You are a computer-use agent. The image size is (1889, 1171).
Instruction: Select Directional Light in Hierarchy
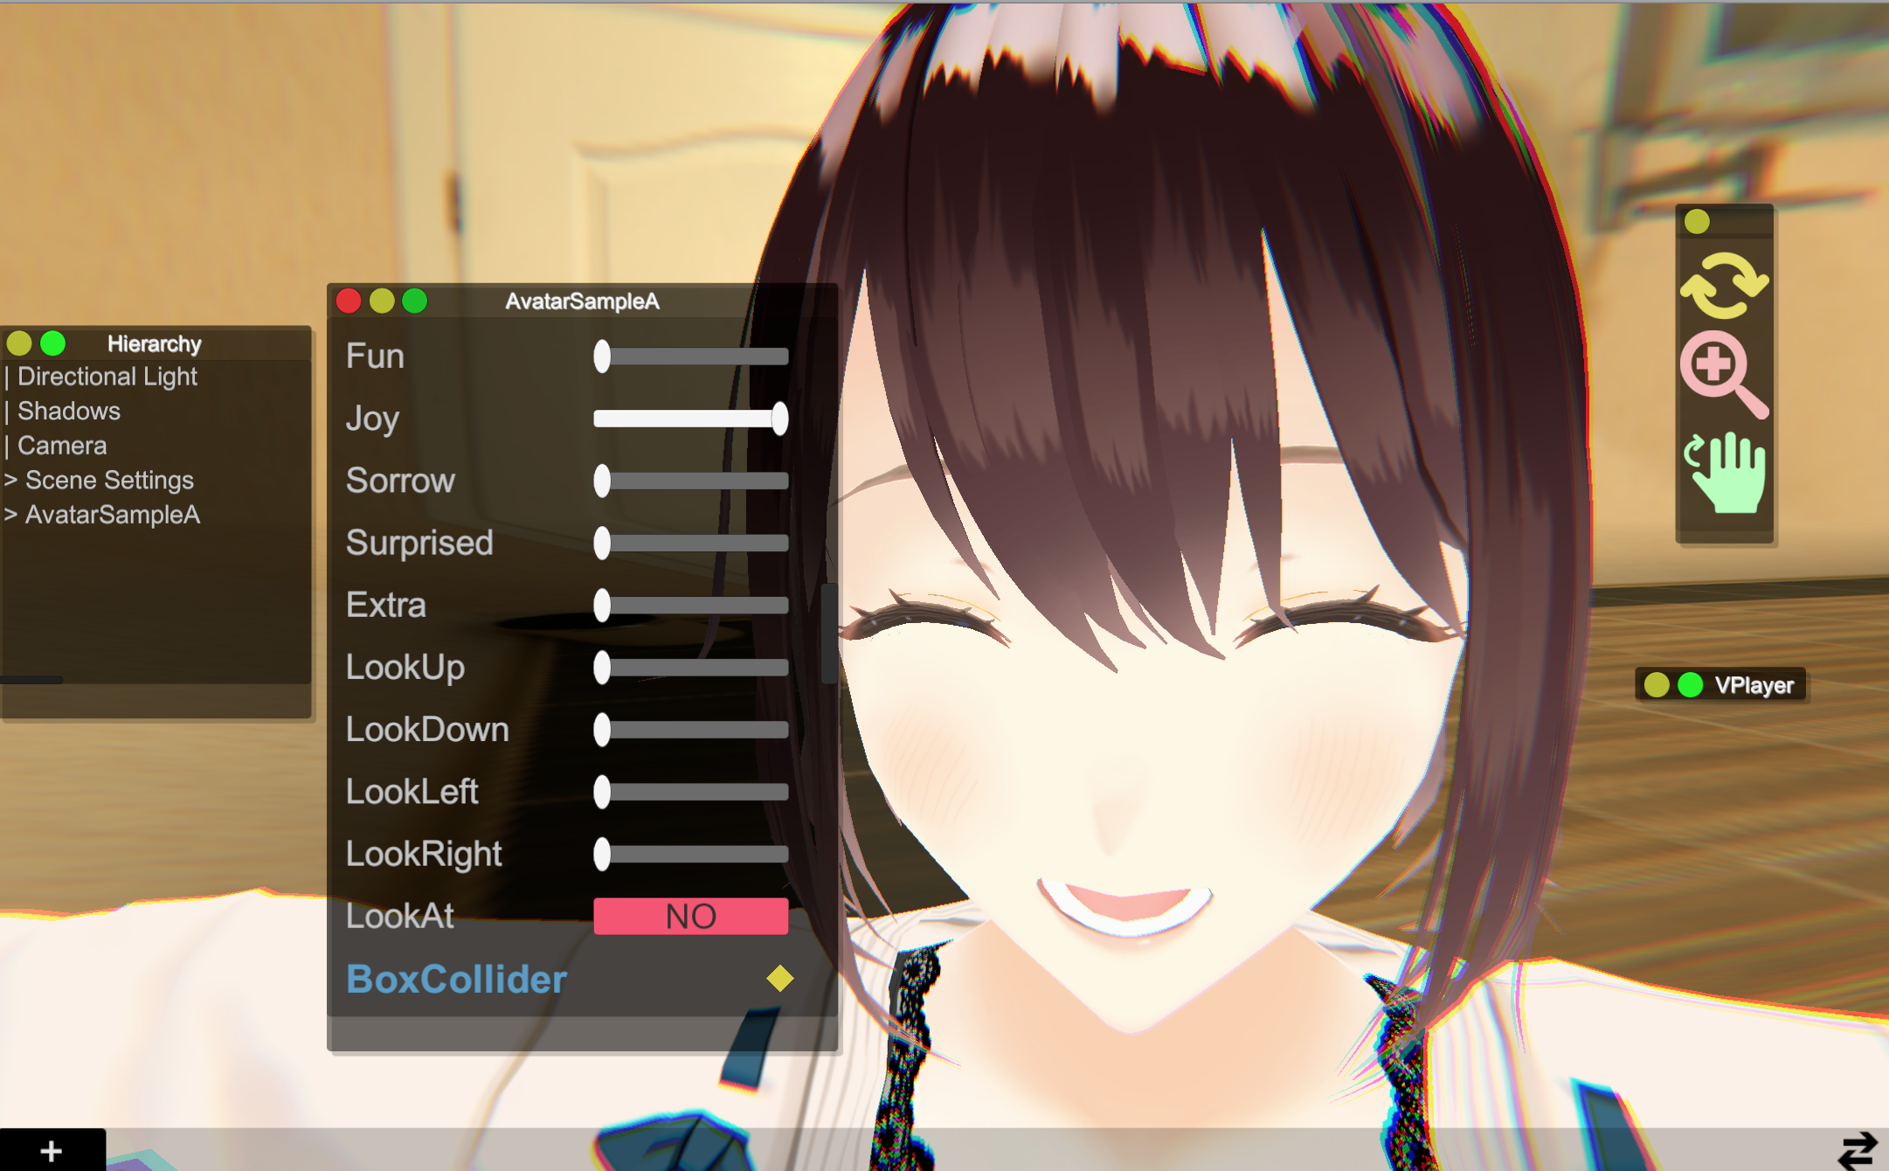click(x=107, y=377)
